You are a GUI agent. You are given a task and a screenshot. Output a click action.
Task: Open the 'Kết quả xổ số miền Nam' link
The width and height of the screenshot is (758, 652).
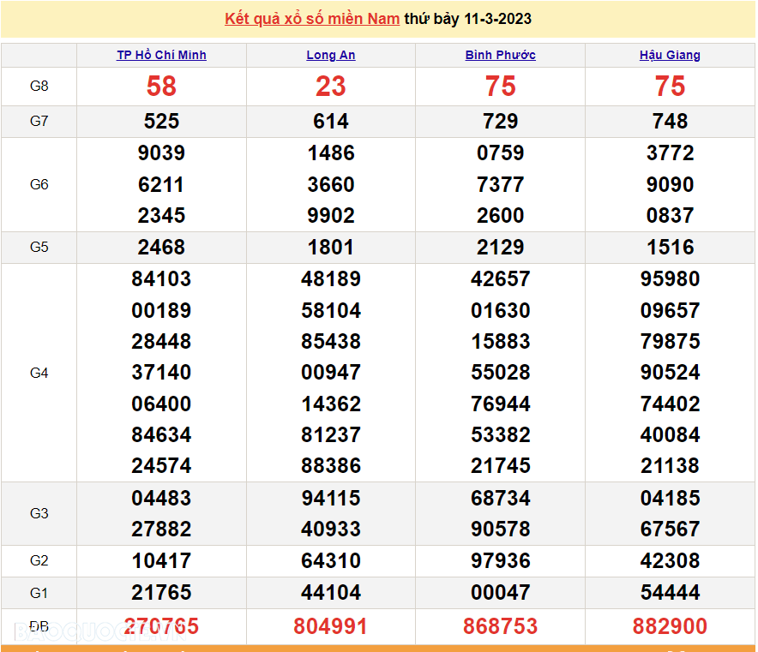point(311,19)
